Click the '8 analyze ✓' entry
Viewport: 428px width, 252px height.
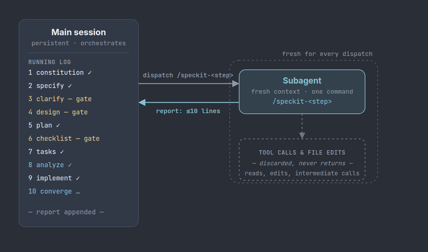point(50,165)
